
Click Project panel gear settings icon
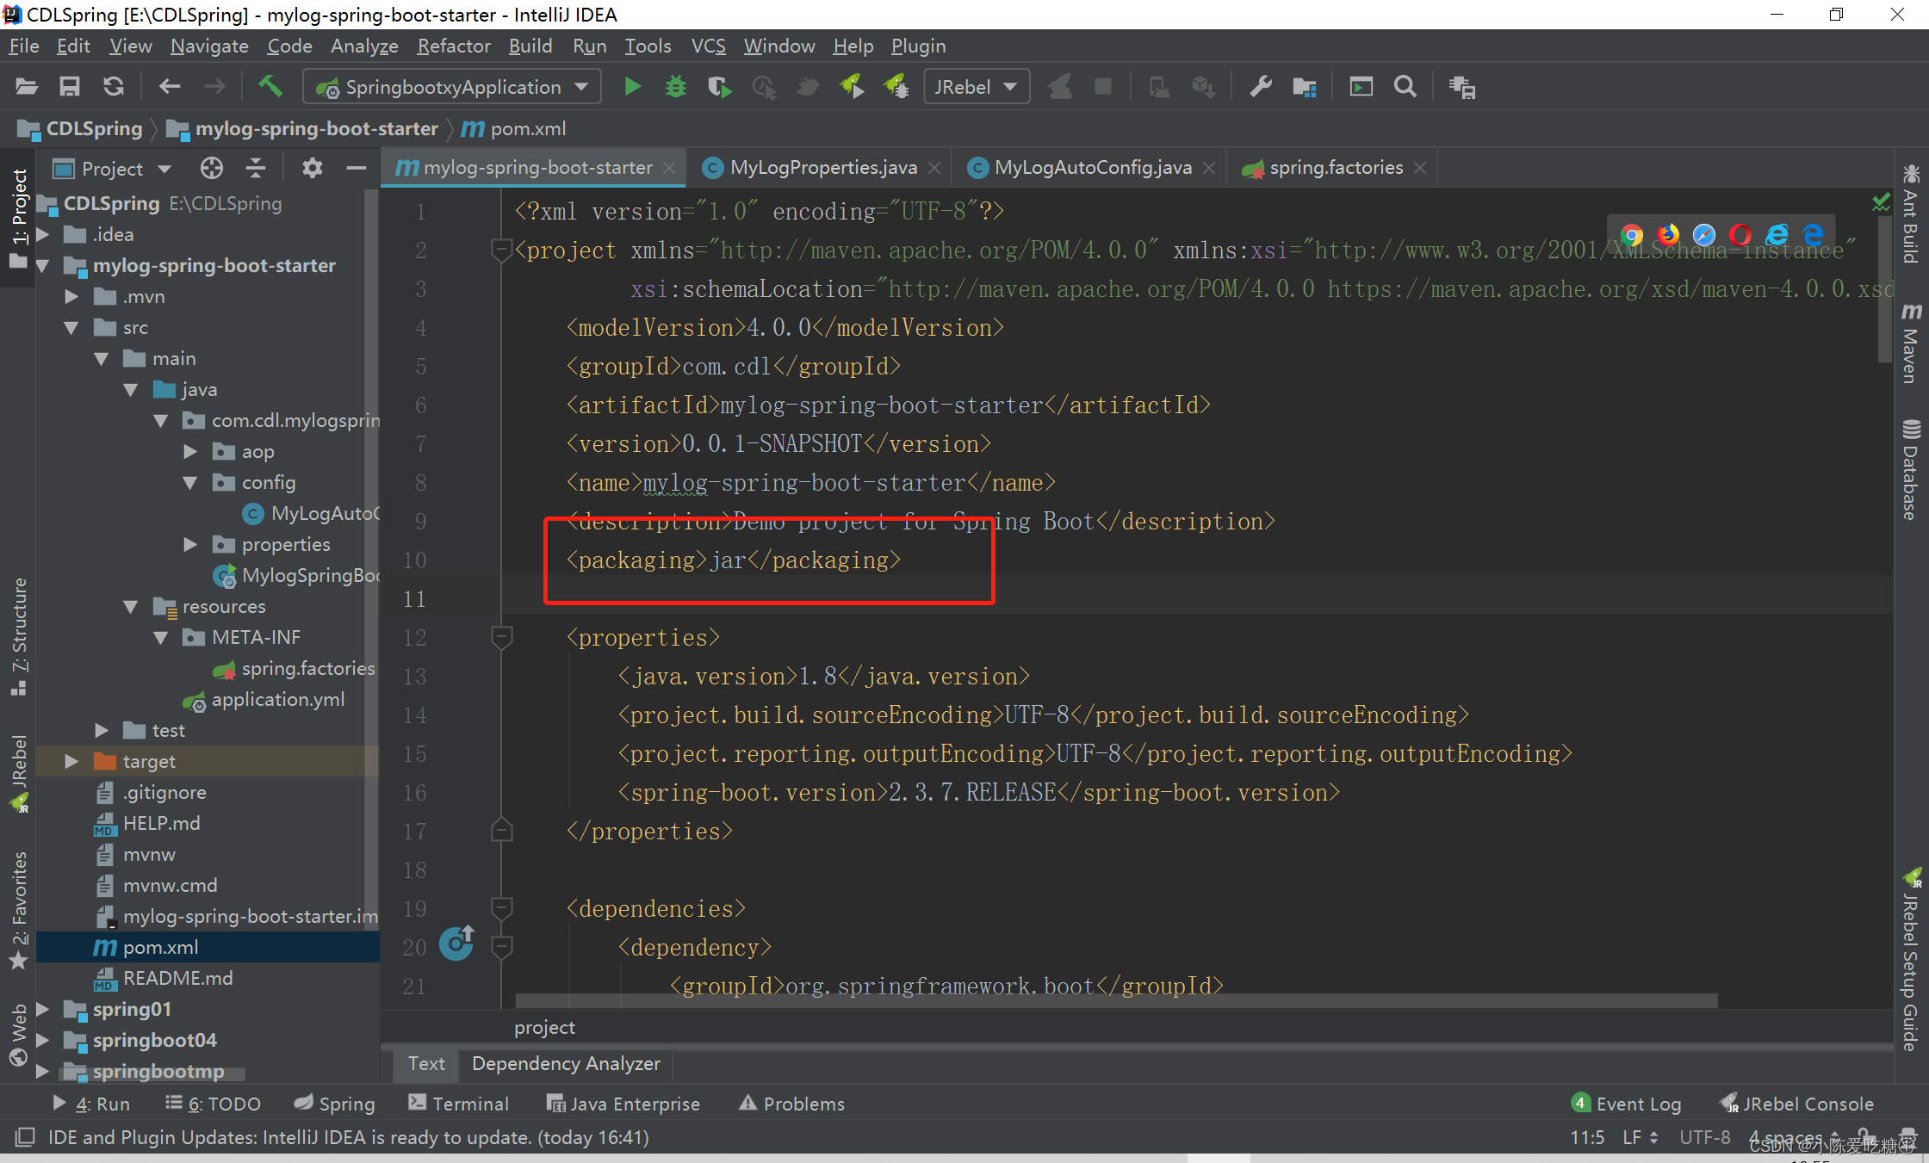pyautogui.click(x=312, y=168)
